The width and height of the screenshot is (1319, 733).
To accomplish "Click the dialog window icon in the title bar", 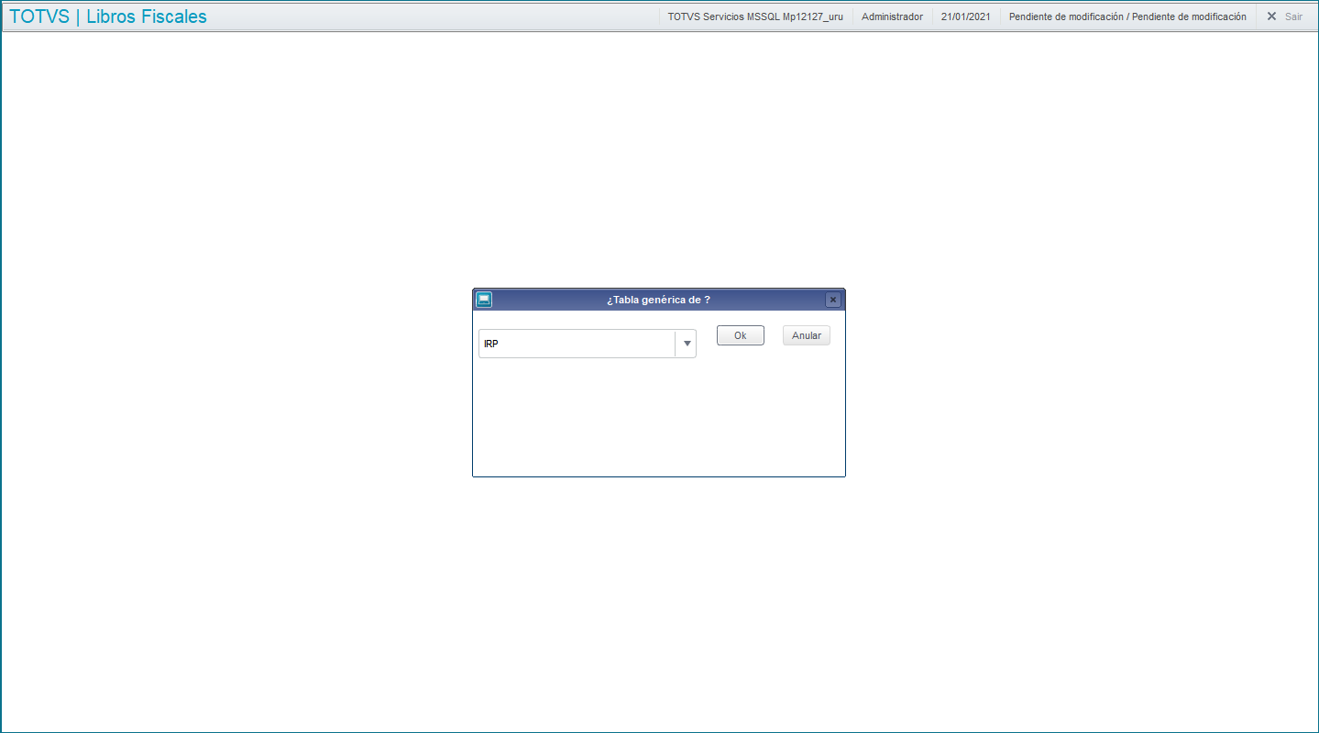I will 484,300.
